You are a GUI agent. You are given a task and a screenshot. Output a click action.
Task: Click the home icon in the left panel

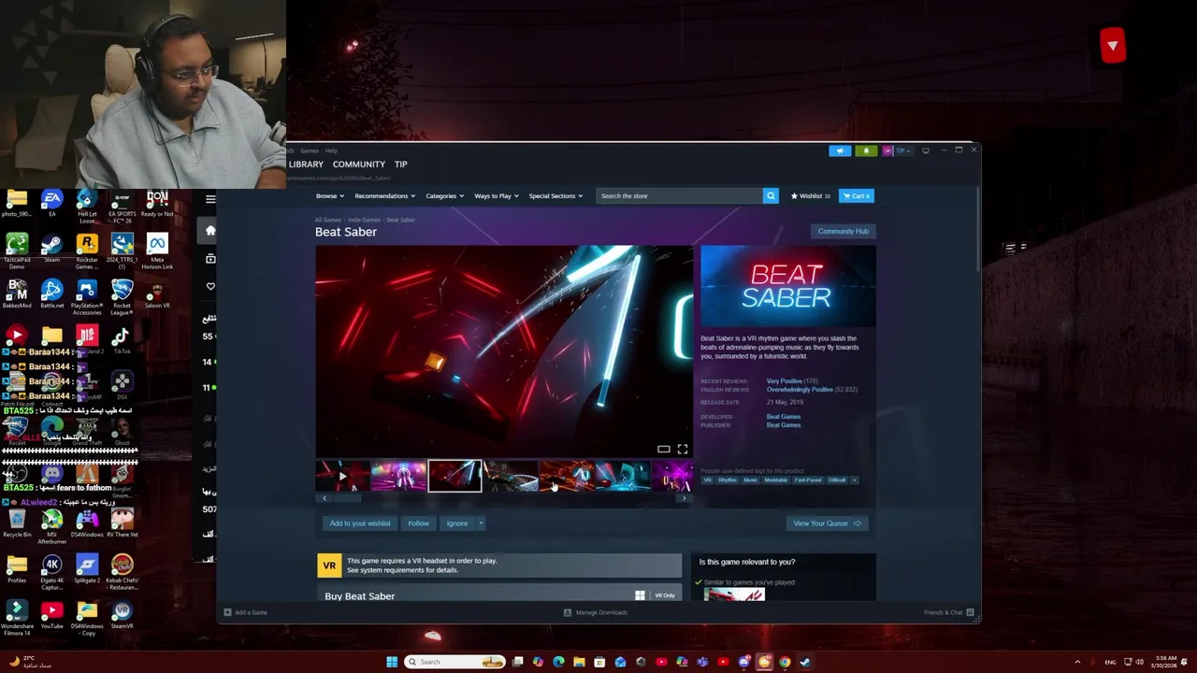[x=210, y=230]
